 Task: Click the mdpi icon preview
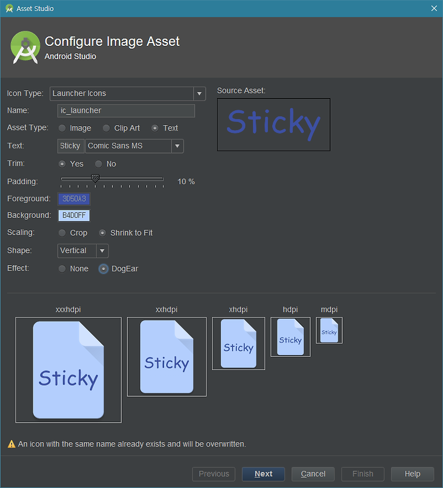click(329, 330)
